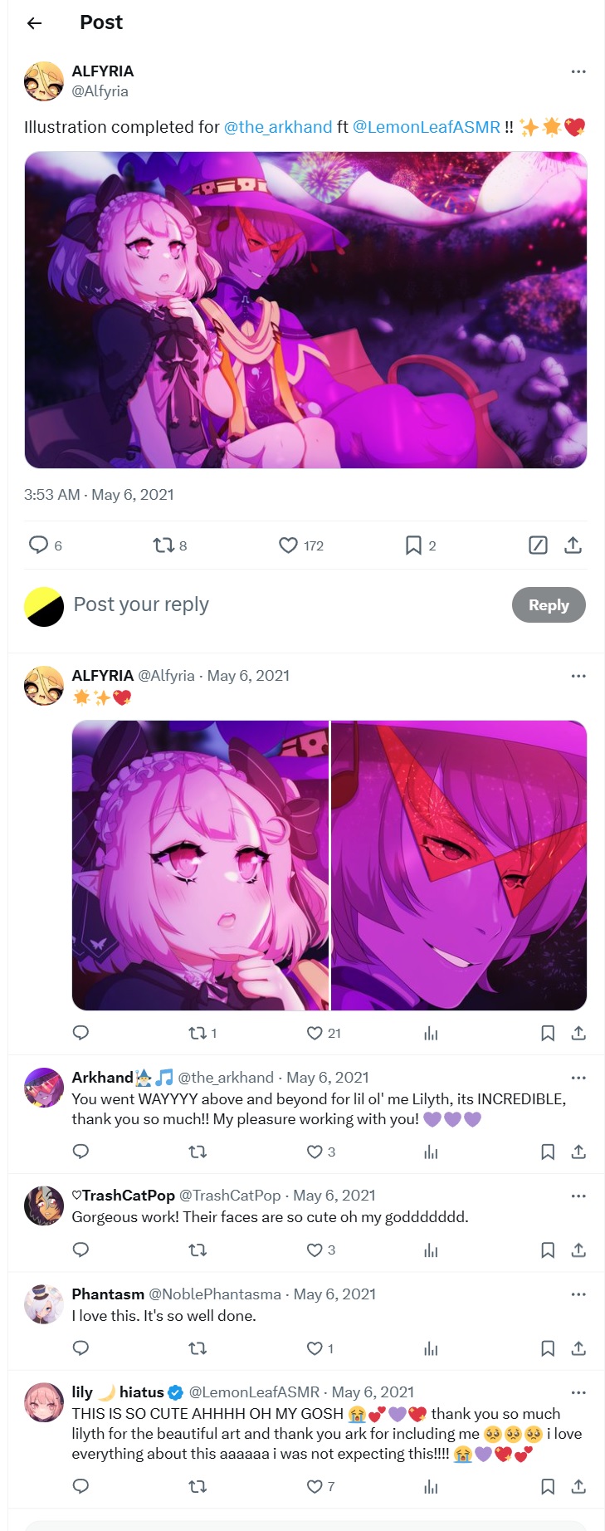Open the @LemonLeafASMR mention link
The image size is (605, 1531).
[427, 127]
